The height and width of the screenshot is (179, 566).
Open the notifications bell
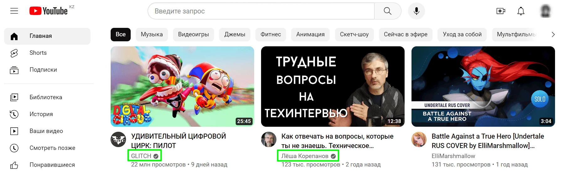(521, 11)
